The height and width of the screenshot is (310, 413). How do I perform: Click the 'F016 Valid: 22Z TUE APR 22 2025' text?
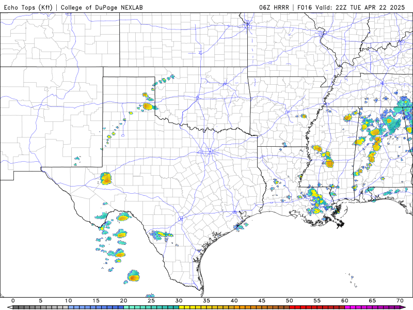351,7
